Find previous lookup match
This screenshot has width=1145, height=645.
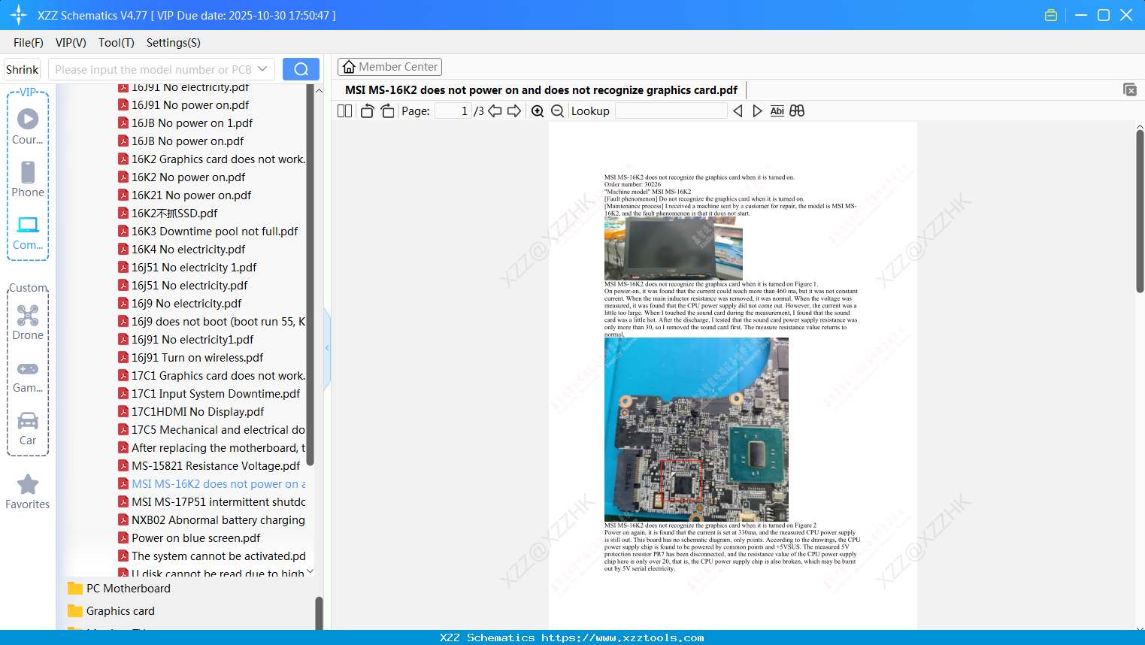(738, 111)
